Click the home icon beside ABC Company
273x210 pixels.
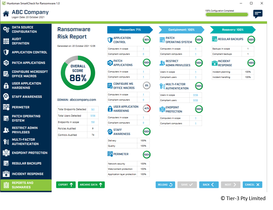coord(6,14)
